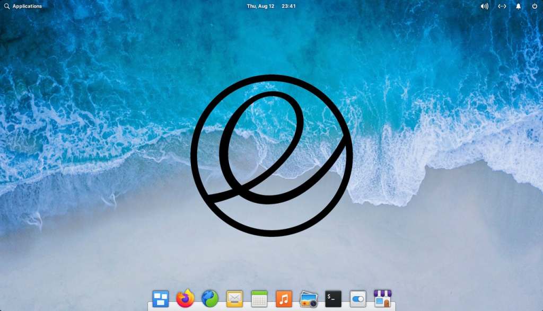Launch the Music player

[x=284, y=299]
